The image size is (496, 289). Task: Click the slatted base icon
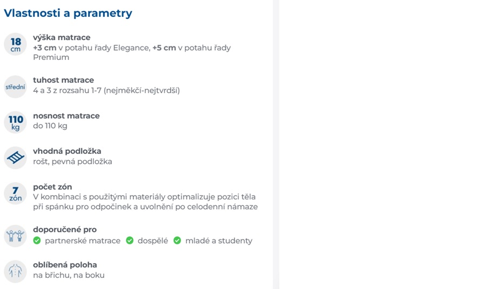pyautogui.click(x=15, y=158)
